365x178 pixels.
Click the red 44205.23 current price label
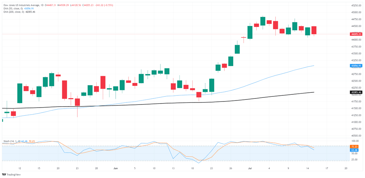(356, 34)
